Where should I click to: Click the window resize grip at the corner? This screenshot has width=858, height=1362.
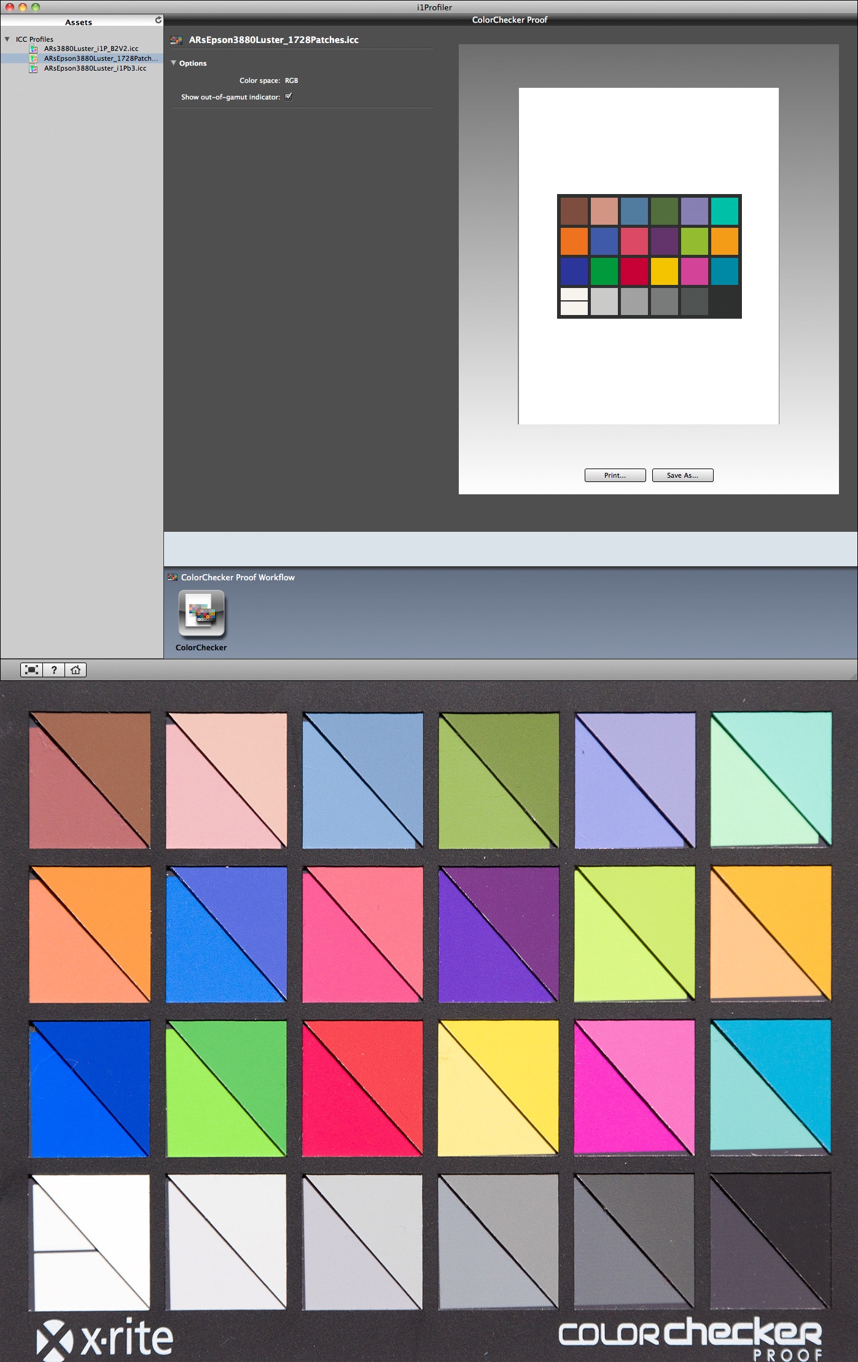tap(853, 675)
